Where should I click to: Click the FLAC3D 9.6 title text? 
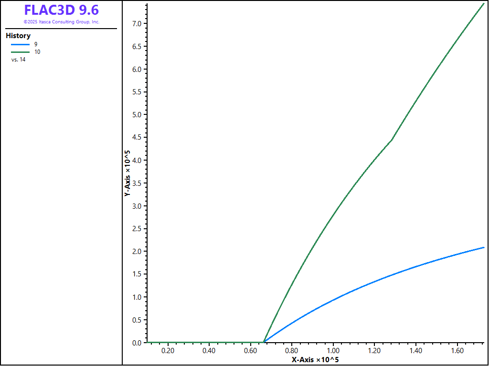[x=62, y=10]
